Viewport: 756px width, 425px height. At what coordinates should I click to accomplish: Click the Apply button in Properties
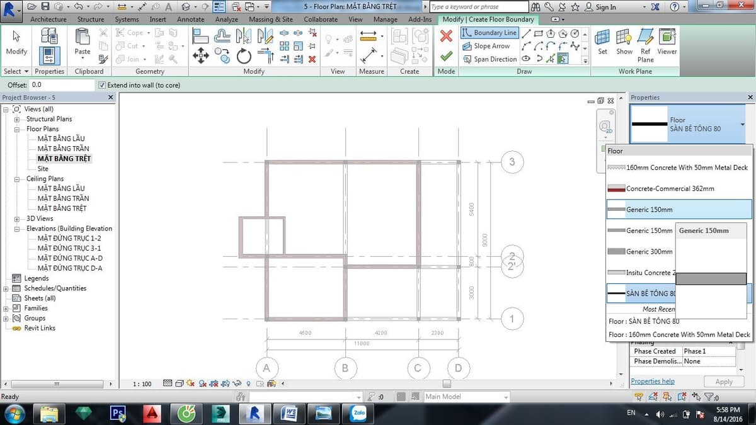[x=724, y=382]
